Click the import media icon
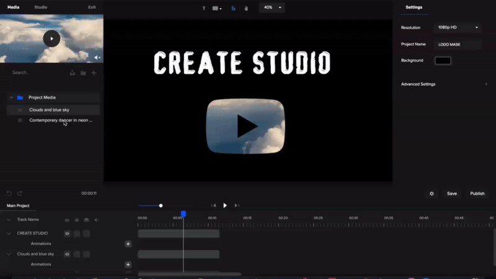 coord(73,73)
